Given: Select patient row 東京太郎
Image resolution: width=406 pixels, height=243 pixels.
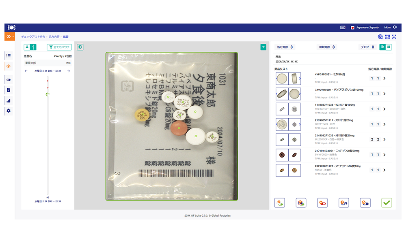Looking at the screenshot, I should pos(48,63).
